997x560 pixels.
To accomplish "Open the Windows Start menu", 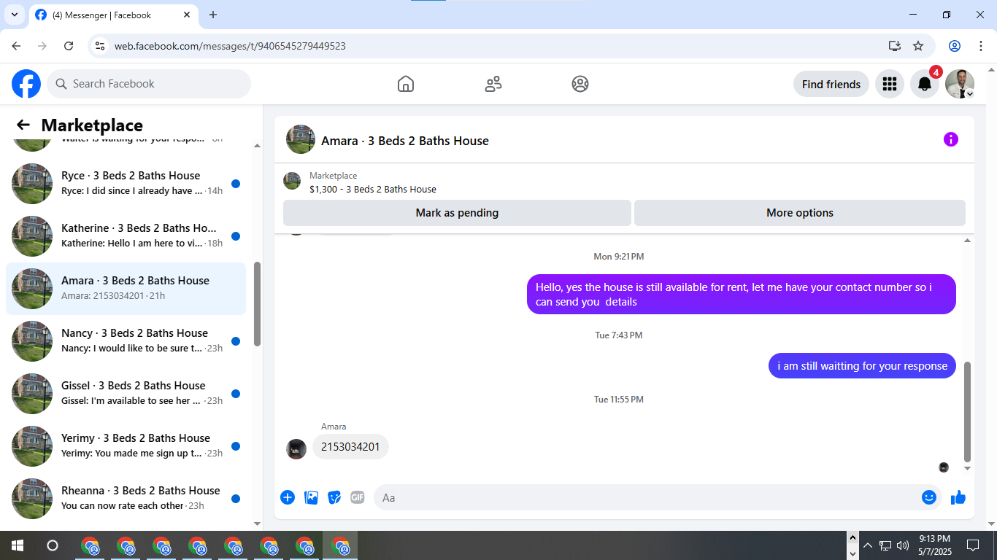I will 17,545.
